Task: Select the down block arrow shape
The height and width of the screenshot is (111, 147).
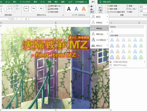Action: click(x=12, y=9)
